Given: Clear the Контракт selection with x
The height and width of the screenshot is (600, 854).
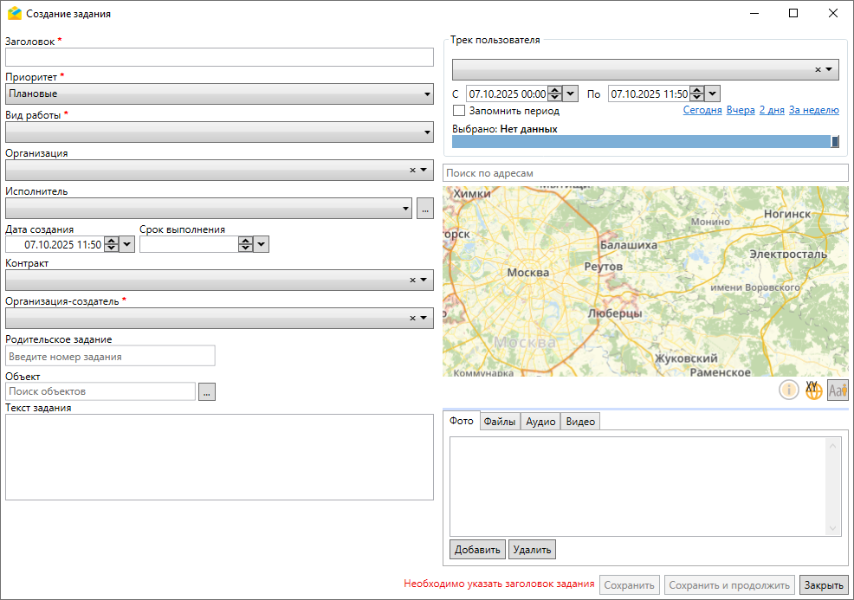Looking at the screenshot, I should point(413,280).
